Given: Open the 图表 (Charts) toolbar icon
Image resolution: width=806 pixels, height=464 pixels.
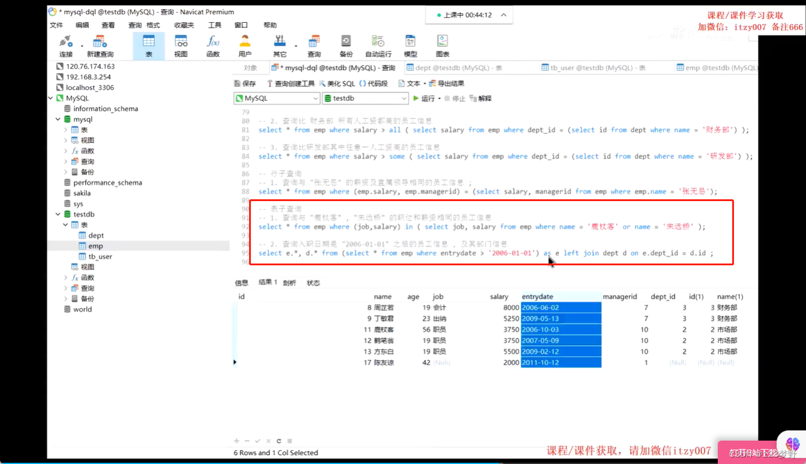Looking at the screenshot, I should point(442,45).
